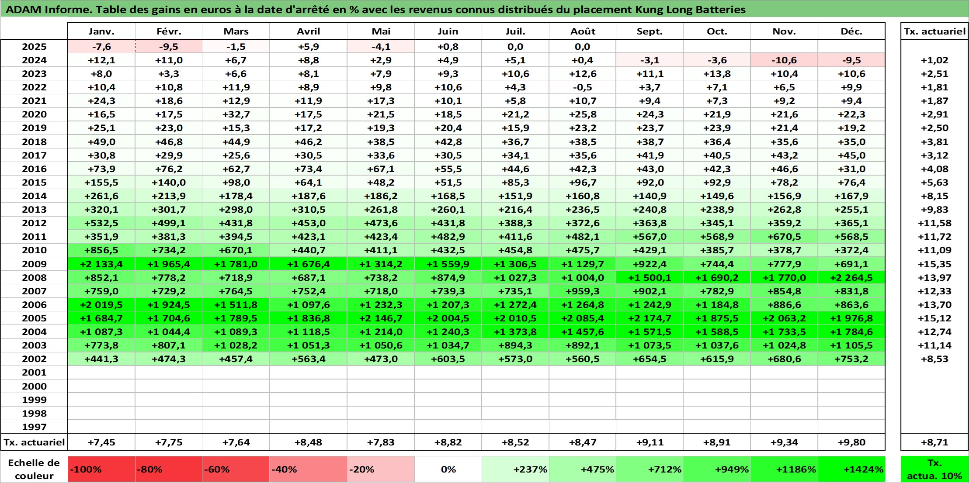Click the Tx. actua. 10% green box
Image resolution: width=969 pixels, height=483 pixels.
(934, 469)
